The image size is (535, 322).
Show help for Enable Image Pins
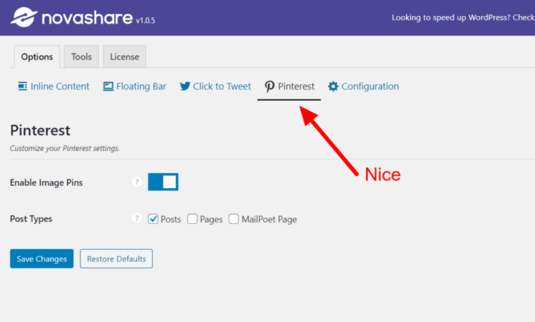point(137,182)
